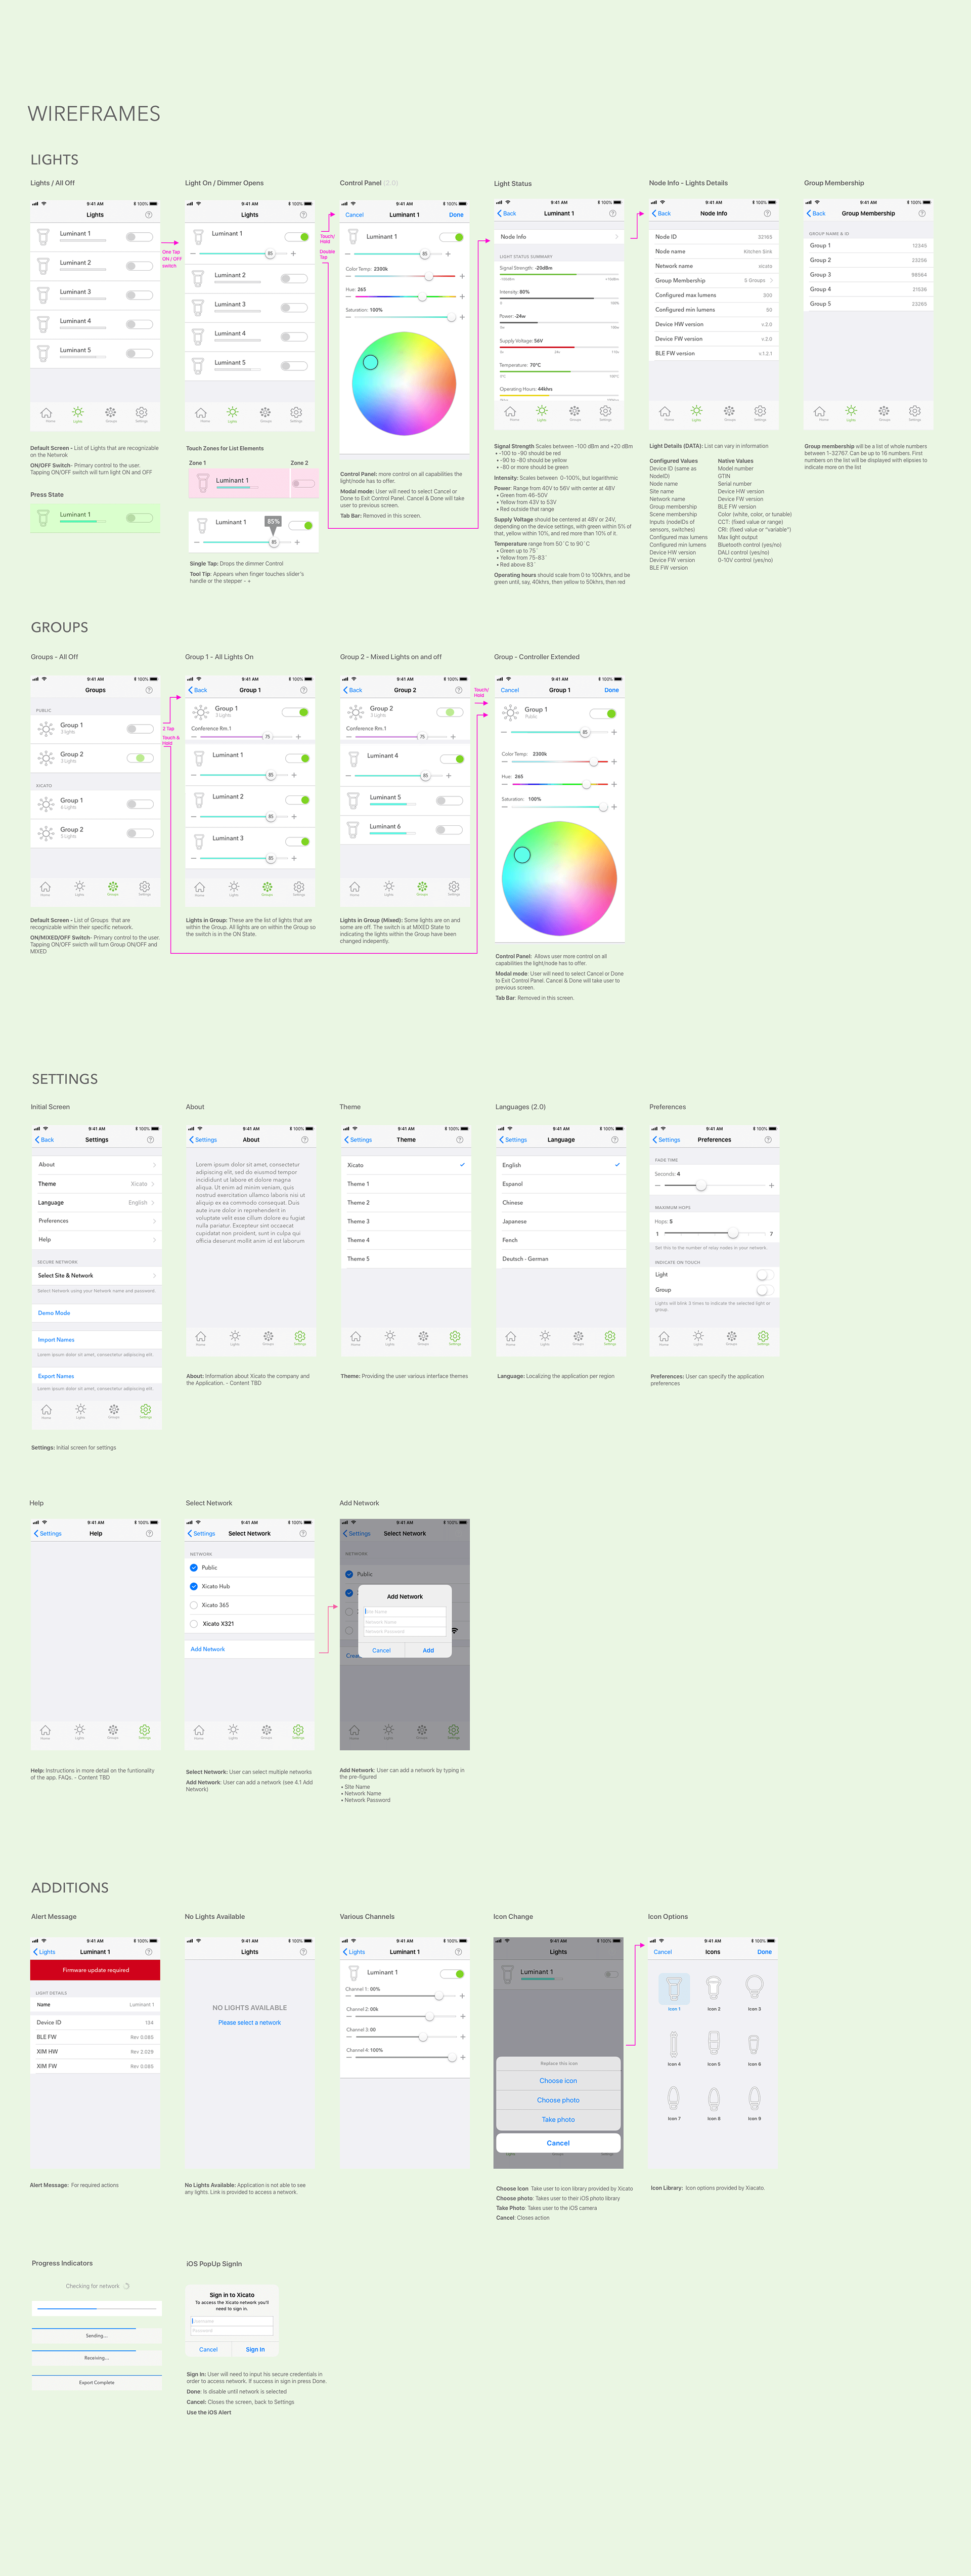Open Select Site & Network row chevron
The image size is (971, 2576).
click(x=154, y=1276)
